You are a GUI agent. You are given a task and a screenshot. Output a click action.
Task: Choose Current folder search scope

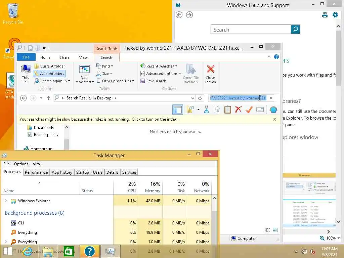pos(50,66)
